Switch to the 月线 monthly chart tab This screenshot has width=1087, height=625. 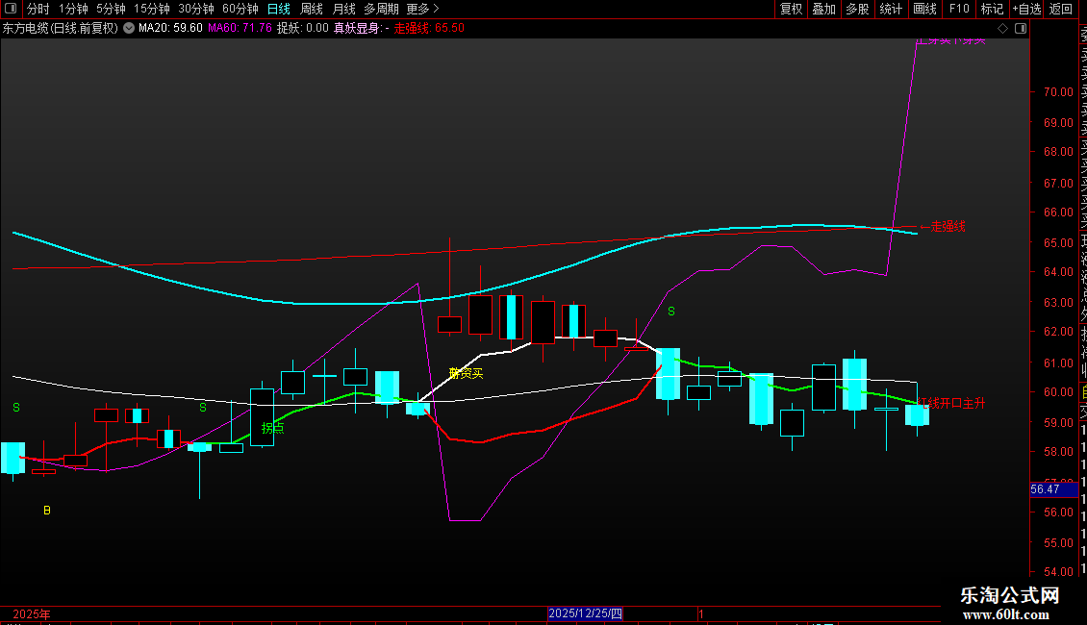pos(343,9)
